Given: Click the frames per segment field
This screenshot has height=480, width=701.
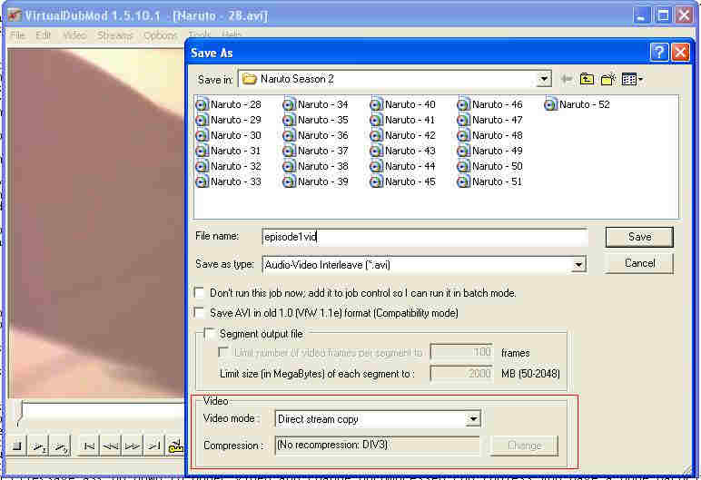Looking at the screenshot, I should [461, 352].
